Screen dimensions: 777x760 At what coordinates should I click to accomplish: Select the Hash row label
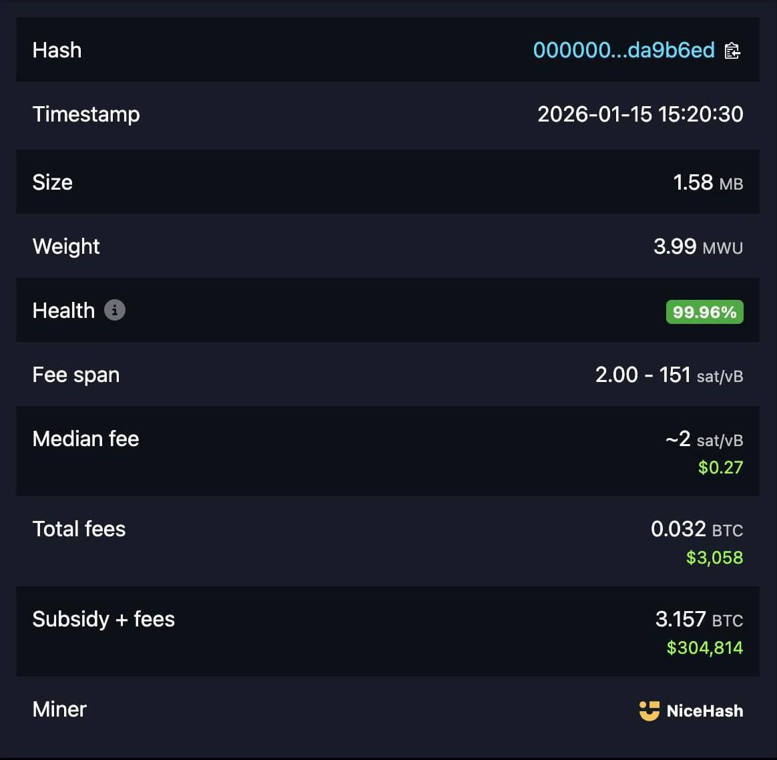[x=57, y=49]
